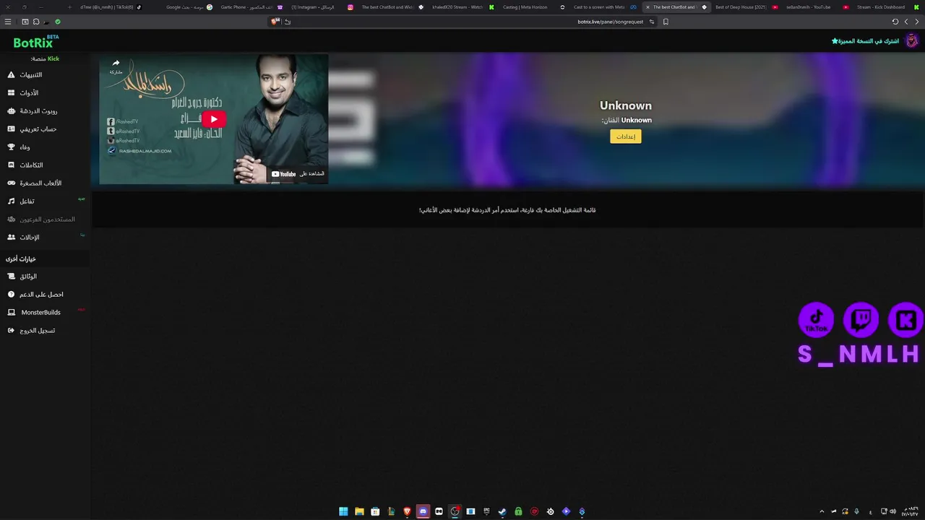The width and height of the screenshot is (925, 520).
Task: Switch to the Gartic Phone tab
Action: click(253, 7)
